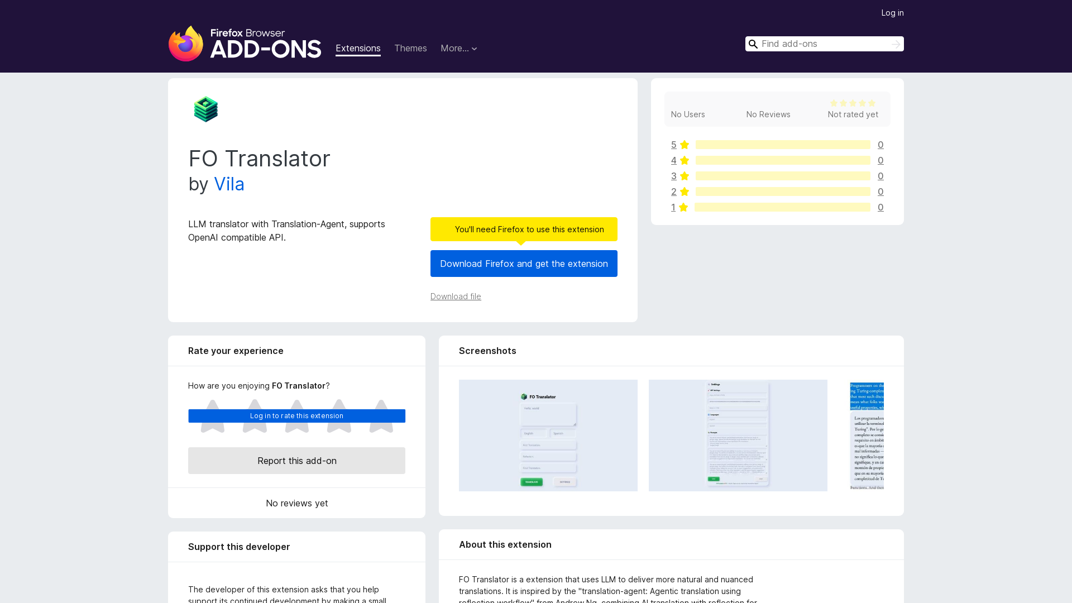Click the 4-star review count 0

880,160
